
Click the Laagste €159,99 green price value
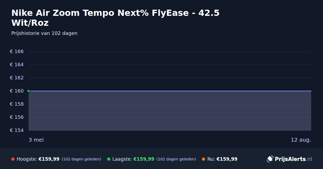pyautogui.click(x=144, y=159)
